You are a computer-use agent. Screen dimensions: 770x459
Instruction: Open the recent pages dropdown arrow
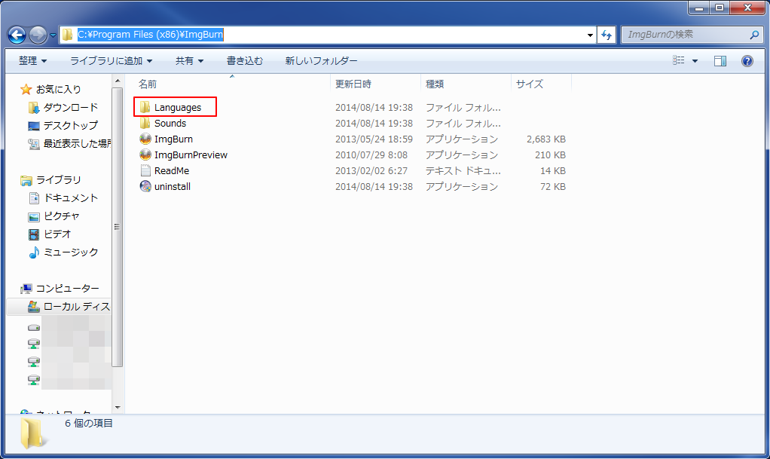pyautogui.click(x=53, y=35)
